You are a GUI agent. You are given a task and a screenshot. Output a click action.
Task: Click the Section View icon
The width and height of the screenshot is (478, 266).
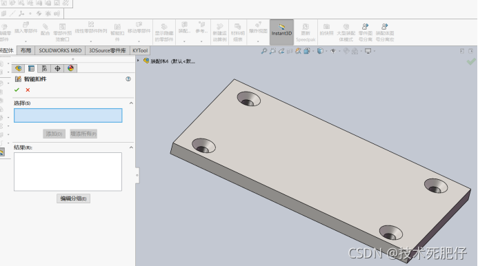[290, 51]
